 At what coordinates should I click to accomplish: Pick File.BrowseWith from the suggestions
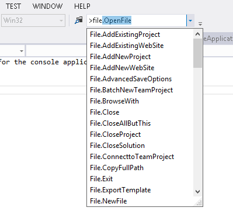click(140, 101)
